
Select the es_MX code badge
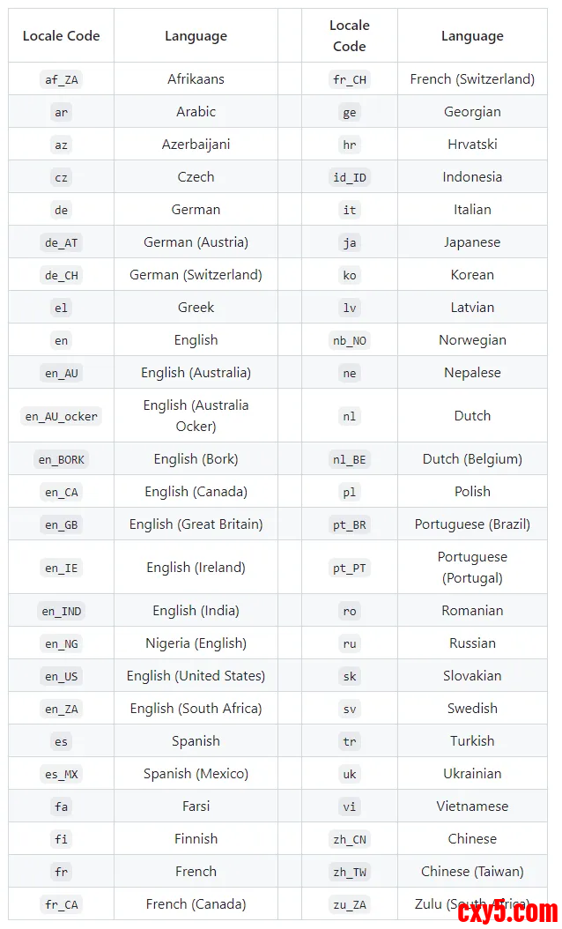coord(62,774)
